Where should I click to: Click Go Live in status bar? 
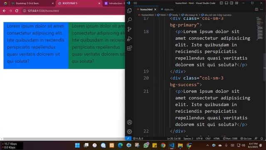246,139
